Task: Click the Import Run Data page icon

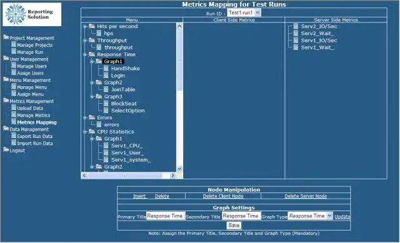Action: 14,143
